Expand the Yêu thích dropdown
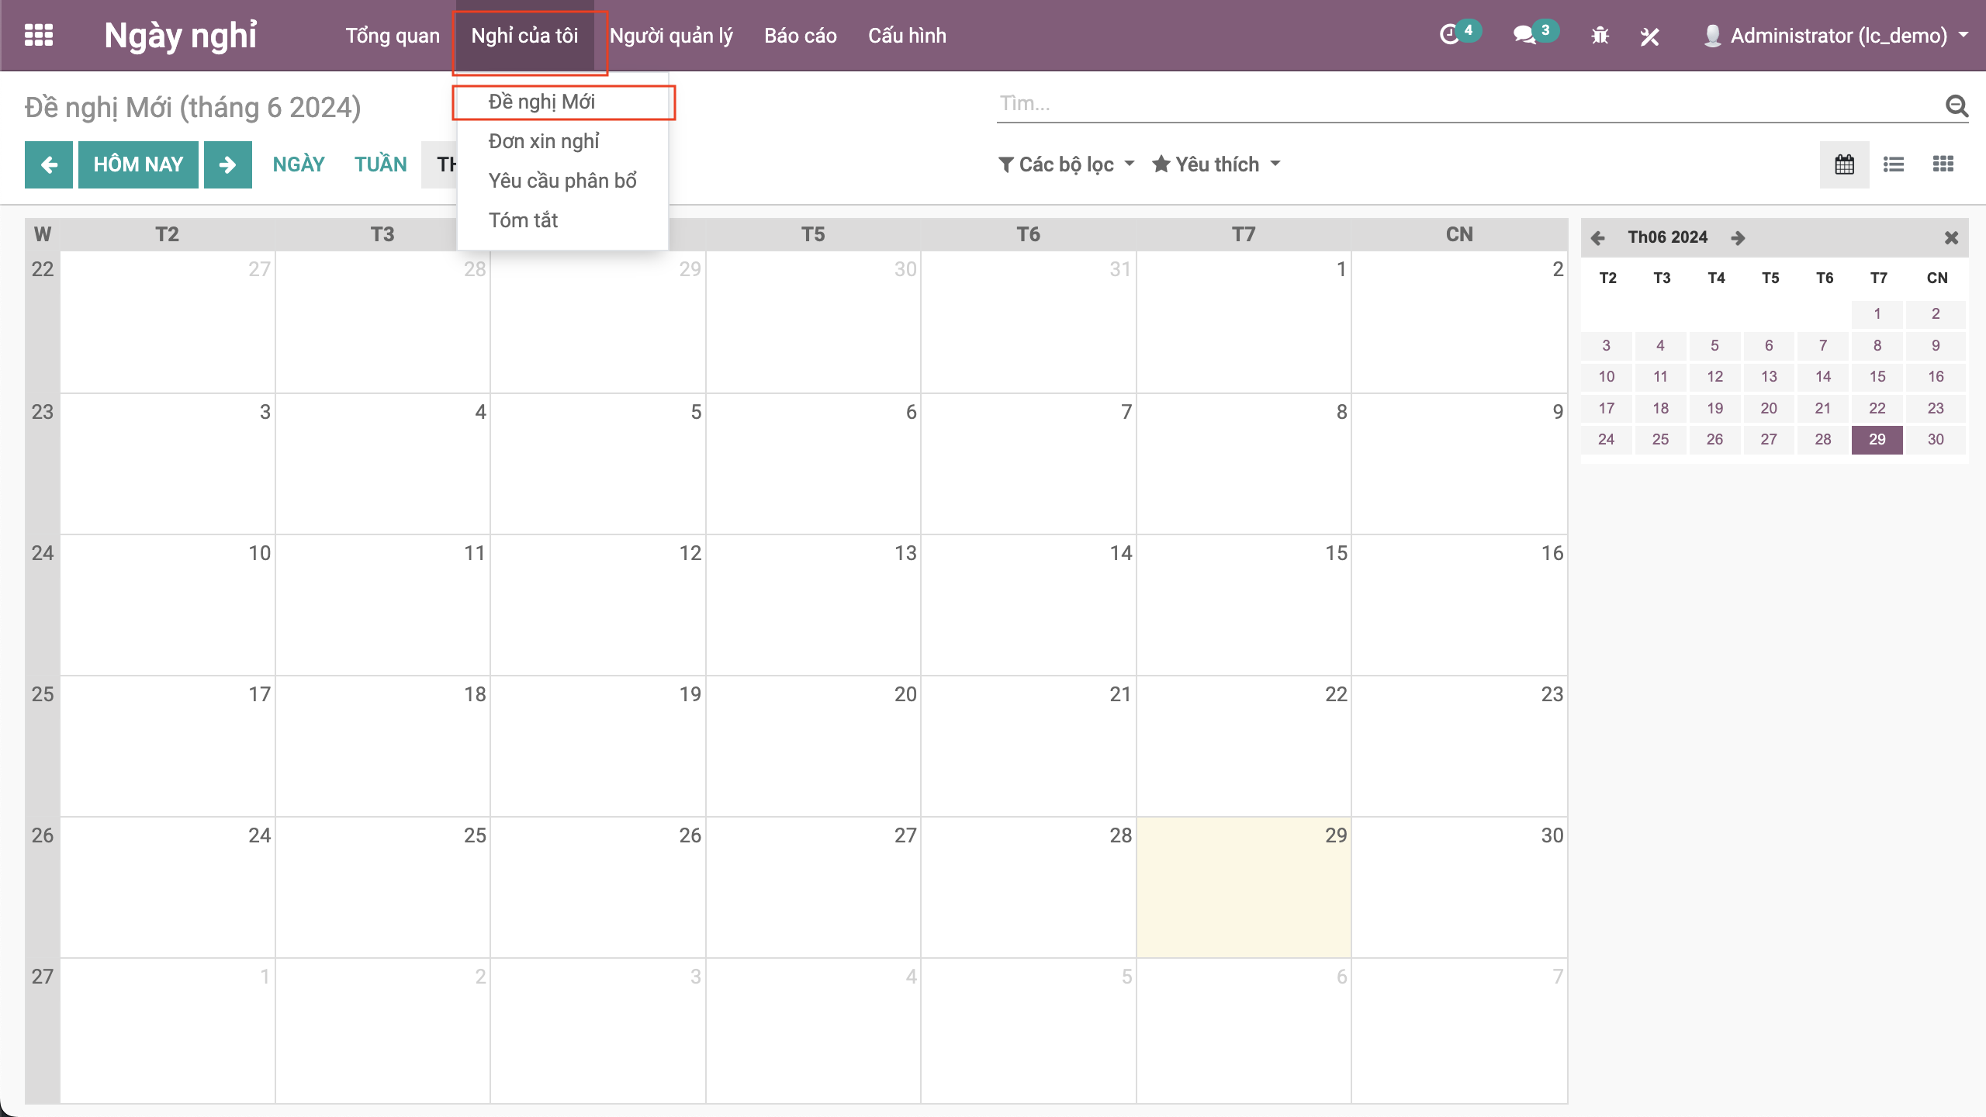The image size is (1986, 1117). click(1216, 164)
